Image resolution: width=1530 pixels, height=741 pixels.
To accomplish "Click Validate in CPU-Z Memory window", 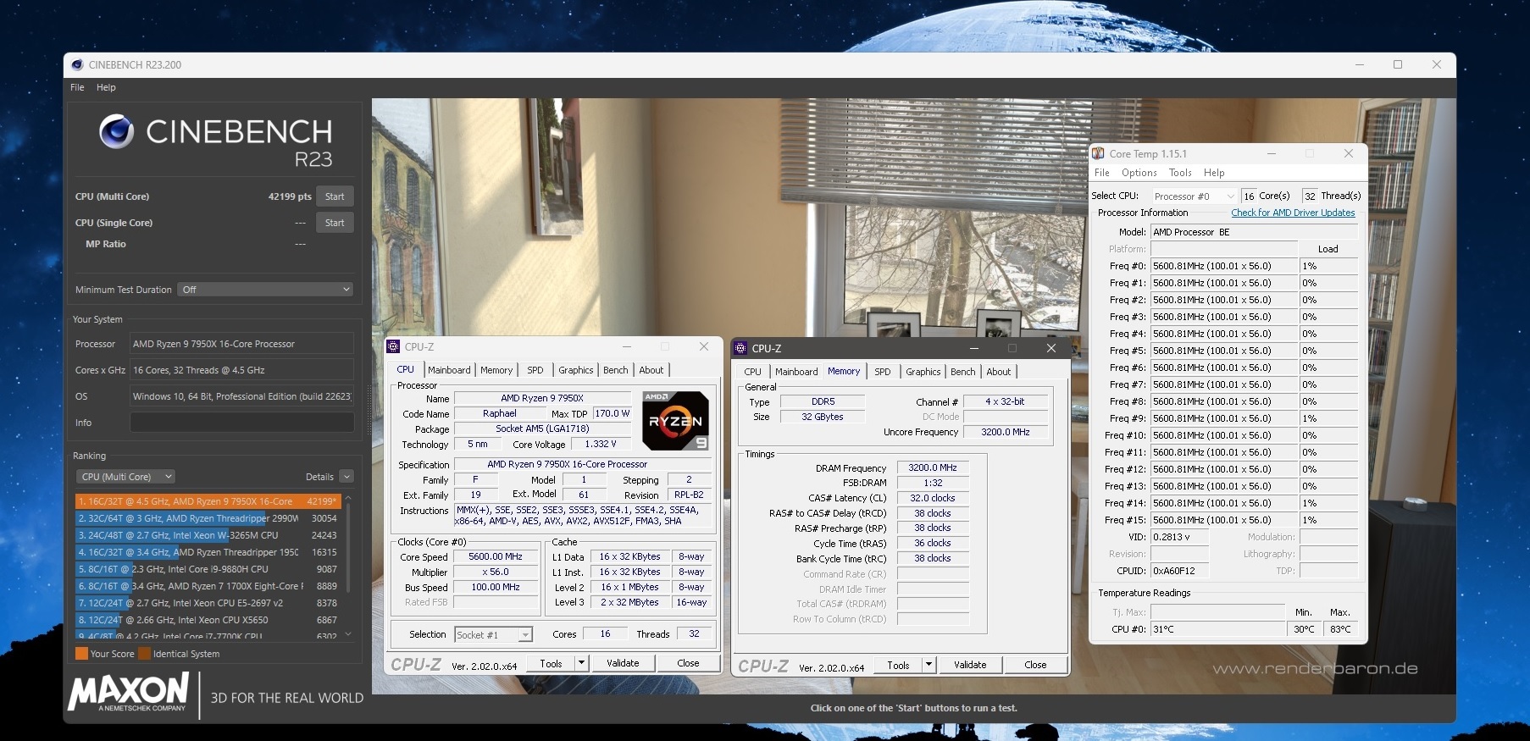I will [x=970, y=665].
